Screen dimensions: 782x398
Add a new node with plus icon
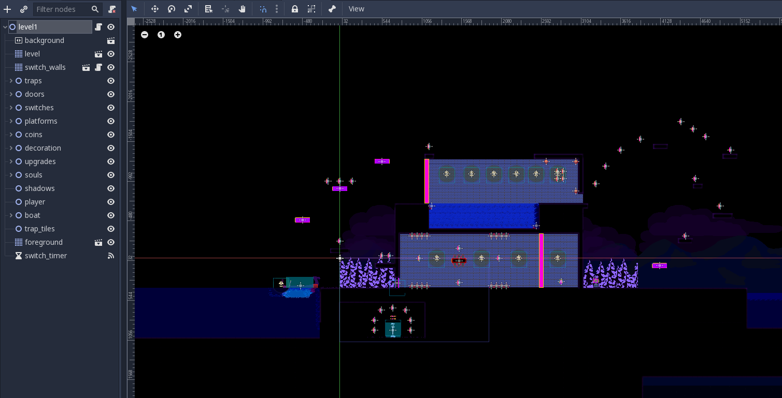[7, 9]
